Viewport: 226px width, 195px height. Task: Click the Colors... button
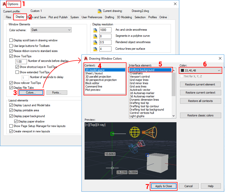31,93
